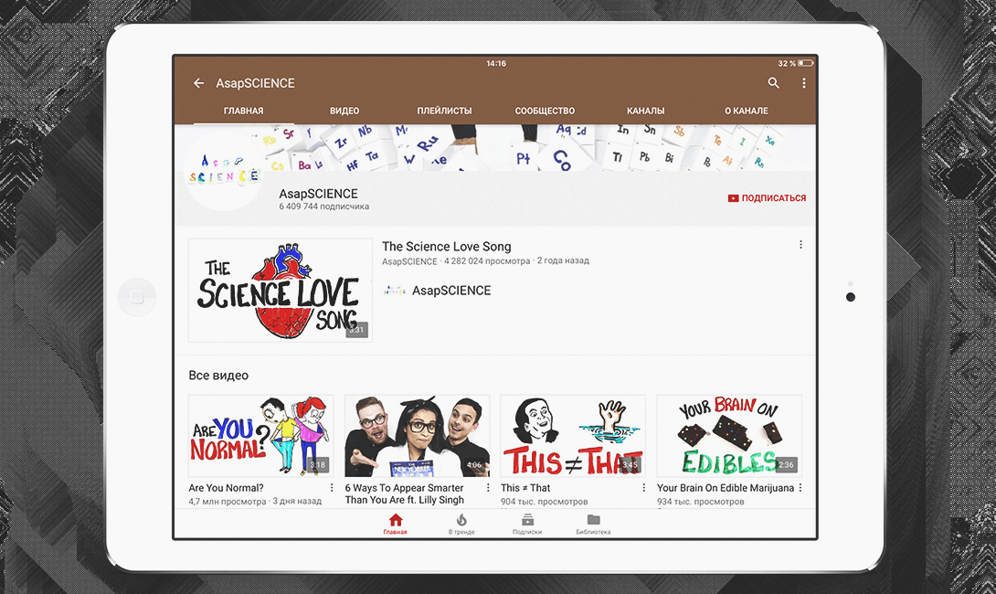The width and height of the screenshot is (996, 594).
Task: Open Your Brain On Edible Marijuana title
Action: pos(726,488)
